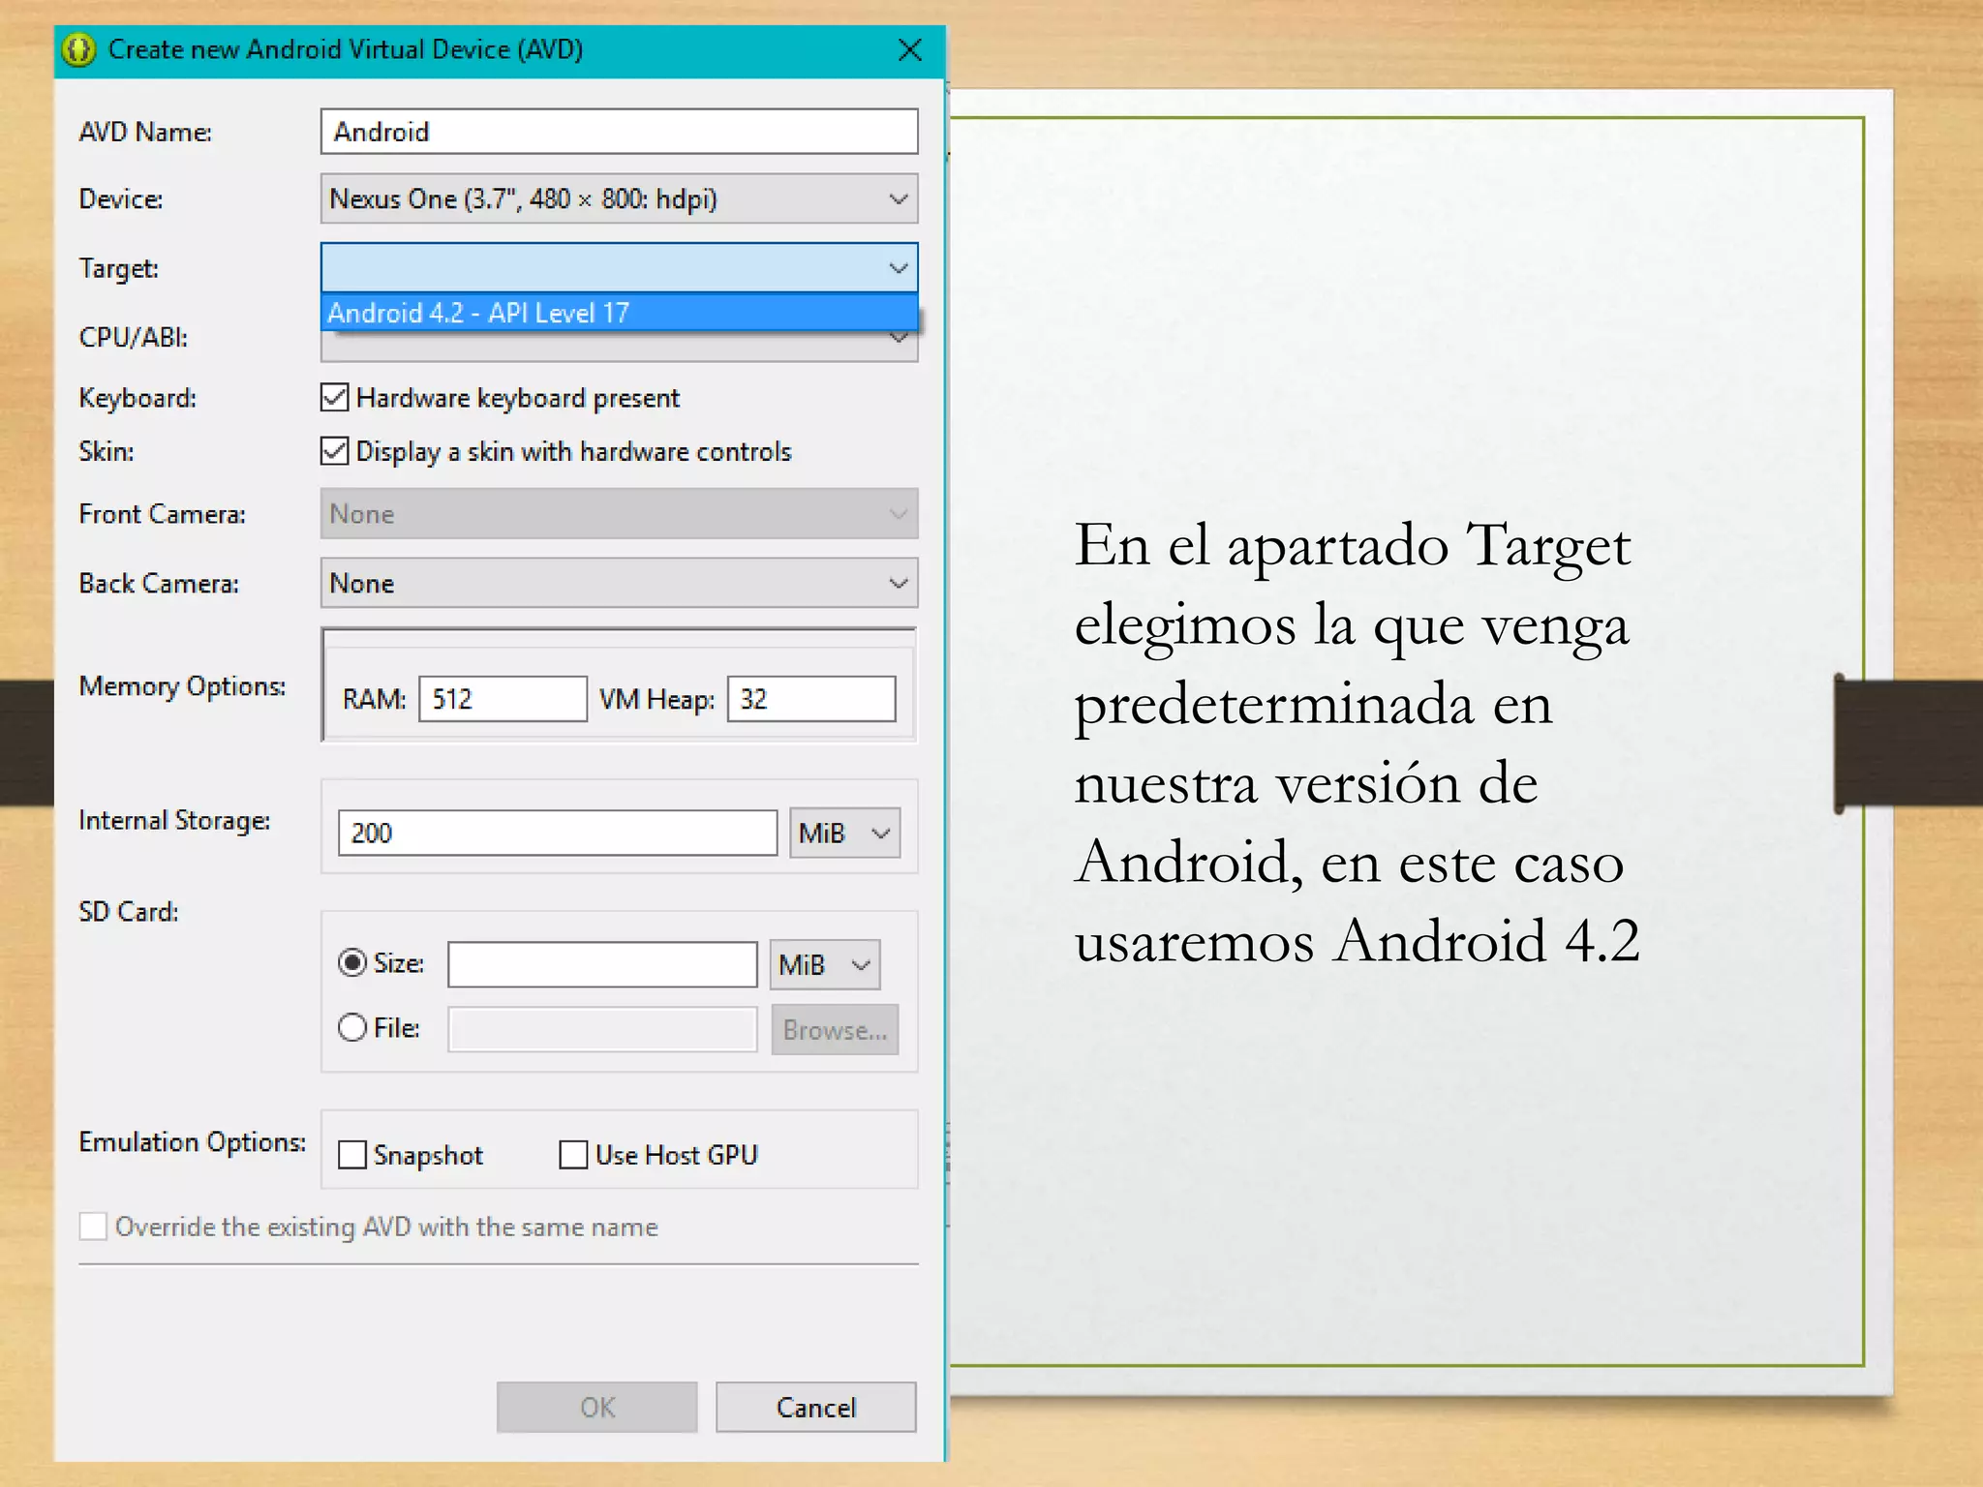Click the RAM value field
The image size is (1983, 1487).
tap(503, 699)
